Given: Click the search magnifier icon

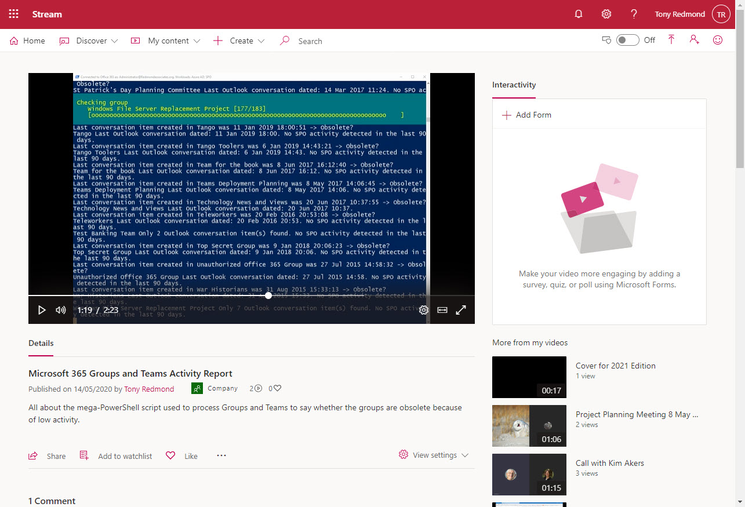Looking at the screenshot, I should pyautogui.click(x=285, y=41).
